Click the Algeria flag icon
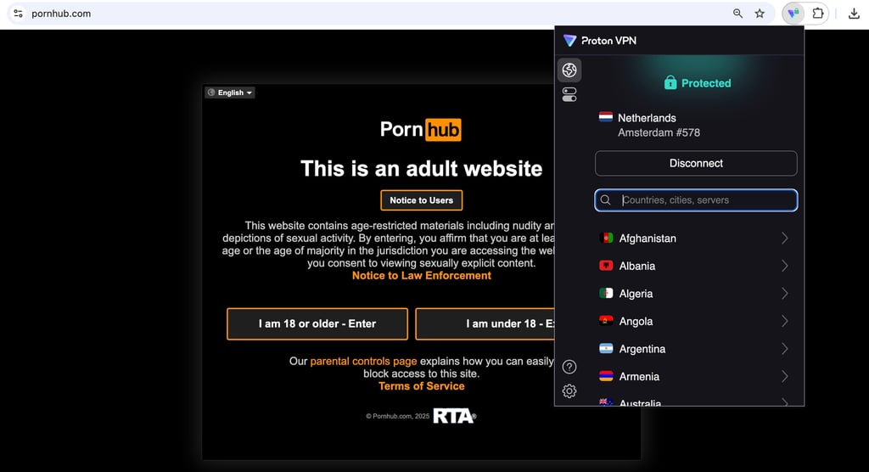This screenshot has width=869, height=472. click(x=606, y=294)
